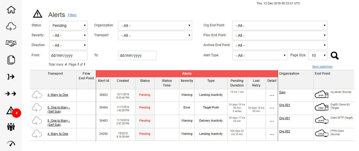Open the users group sidebar icon
The height and width of the screenshot is (151, 359).
[11, 127]
